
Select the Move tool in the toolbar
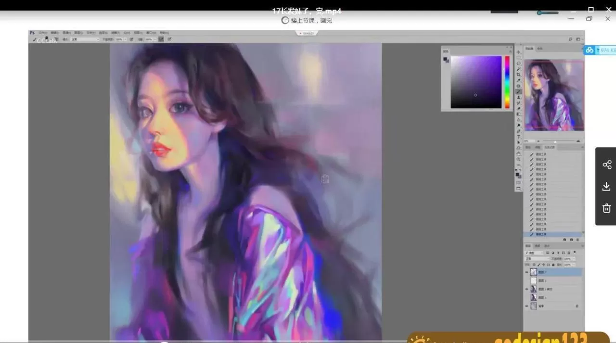pyautogui.click(x=518, y=52)
